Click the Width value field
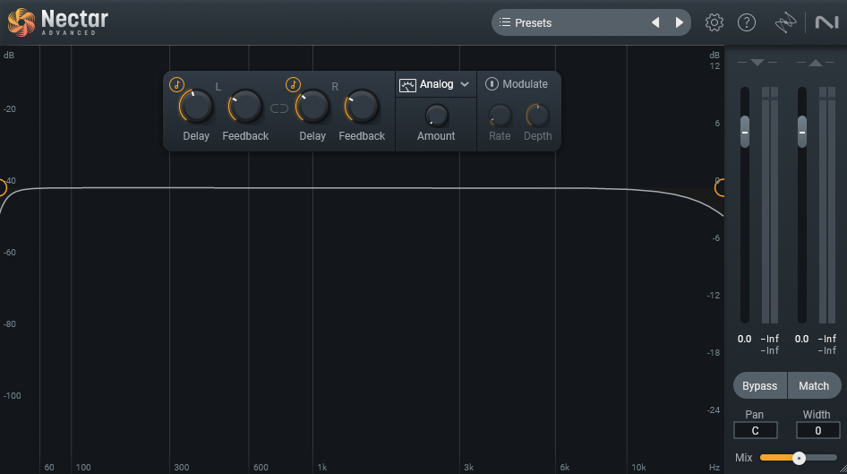This screenshot has height=474, width=847. (817, 431)
